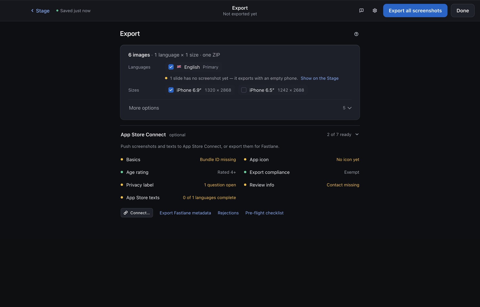Viewport: 480px width, 307px height.
Task: Open the feedback speech-bubble icon
Action: click(361, 10)
